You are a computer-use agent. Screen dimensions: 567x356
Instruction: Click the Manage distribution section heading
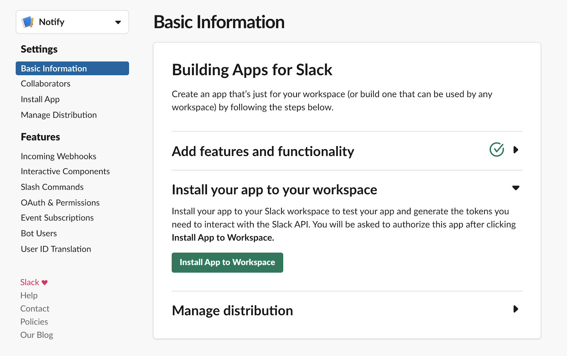click(232, 311)
